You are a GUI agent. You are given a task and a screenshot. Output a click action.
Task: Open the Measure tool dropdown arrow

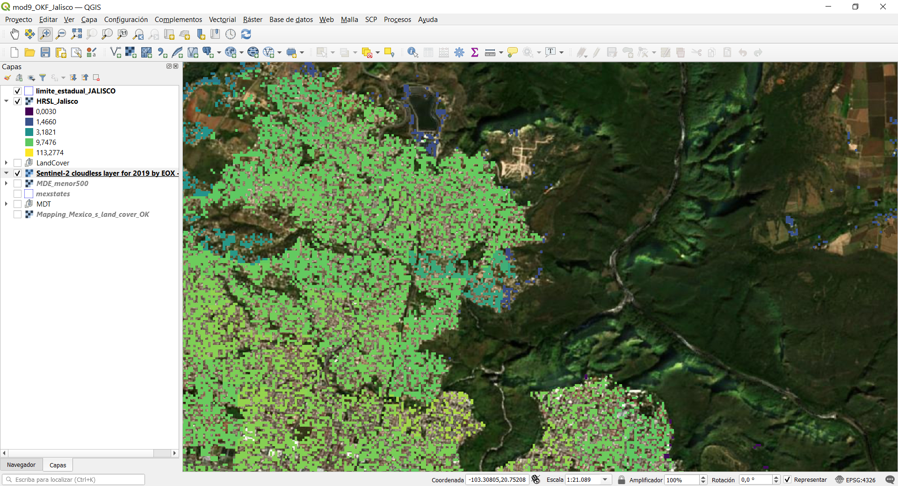501,52
